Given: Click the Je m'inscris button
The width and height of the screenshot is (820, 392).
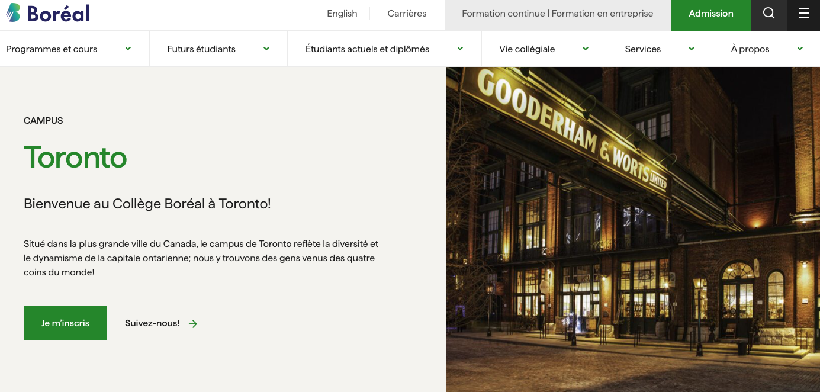Looking at the screenshot, I should (x=65, y=323).
